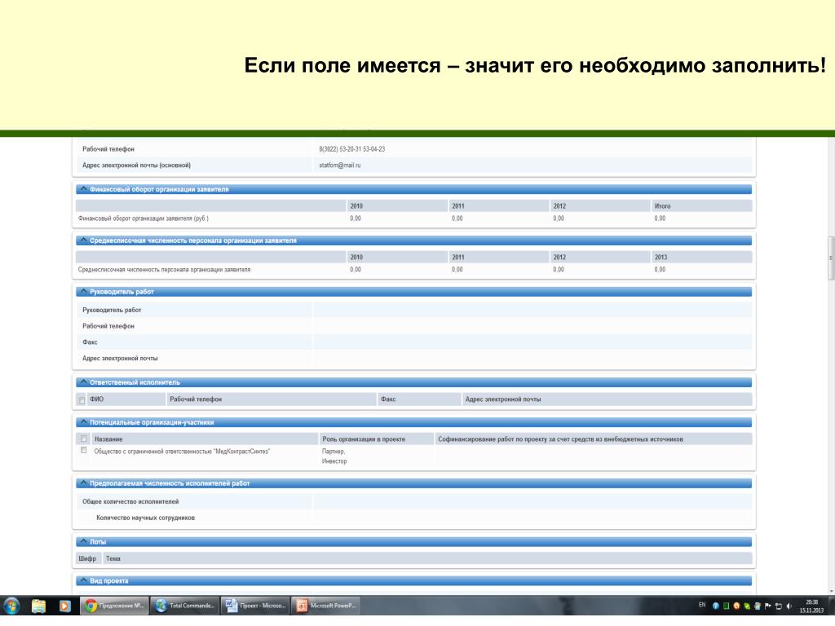Click the EN language indicator
The width and height of the screenshot is (835, 626).
pos(702,605)
